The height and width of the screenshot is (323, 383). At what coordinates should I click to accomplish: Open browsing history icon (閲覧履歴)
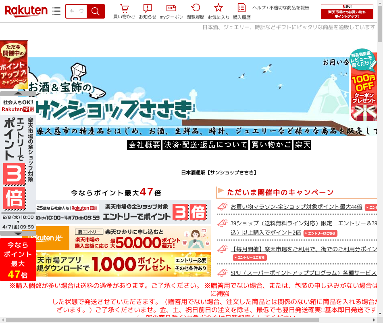tap(196, 11)
